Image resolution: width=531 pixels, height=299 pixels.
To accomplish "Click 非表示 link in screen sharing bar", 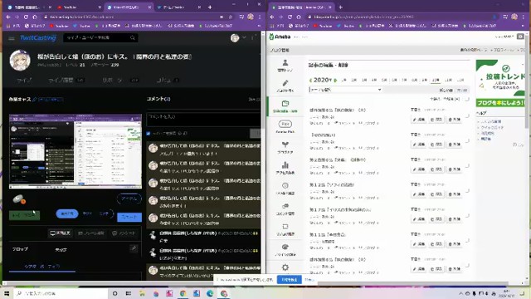I will pyautogui.click(x=309, y=279).
